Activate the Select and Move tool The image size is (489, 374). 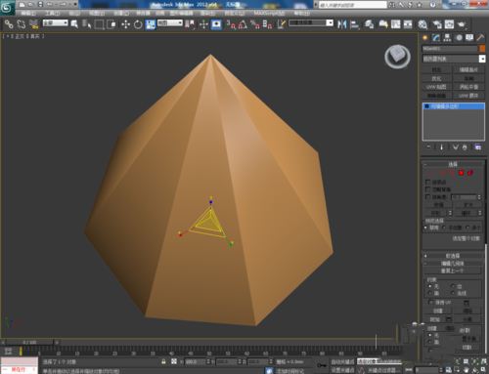click(125, 24)
